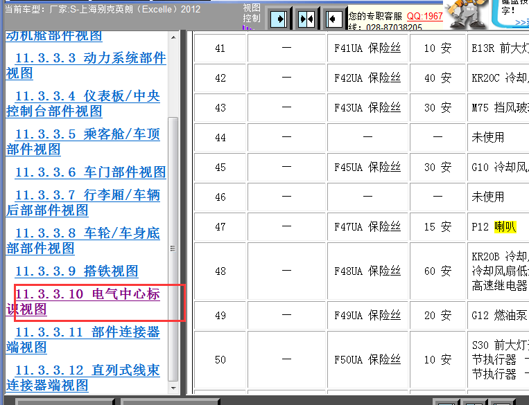This screenshot has height=405, width=529.
Task: Click the 15 安 rating cell
Action: pyautogui.click(x=437, y=227)
